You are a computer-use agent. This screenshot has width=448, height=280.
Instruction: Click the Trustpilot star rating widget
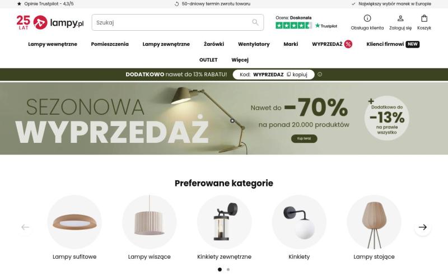pos(306,22)
